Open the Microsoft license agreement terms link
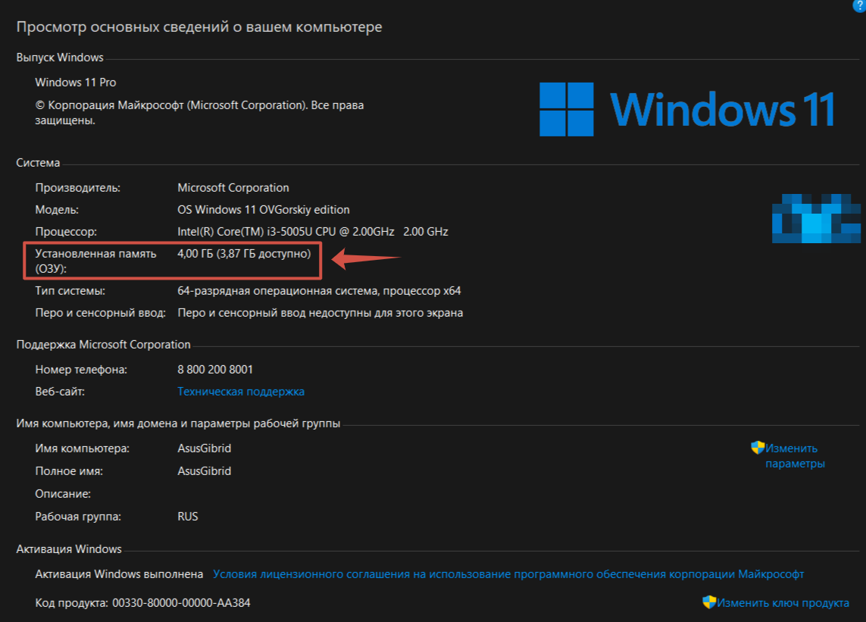 pyautogui.click(x=508, y=574)
